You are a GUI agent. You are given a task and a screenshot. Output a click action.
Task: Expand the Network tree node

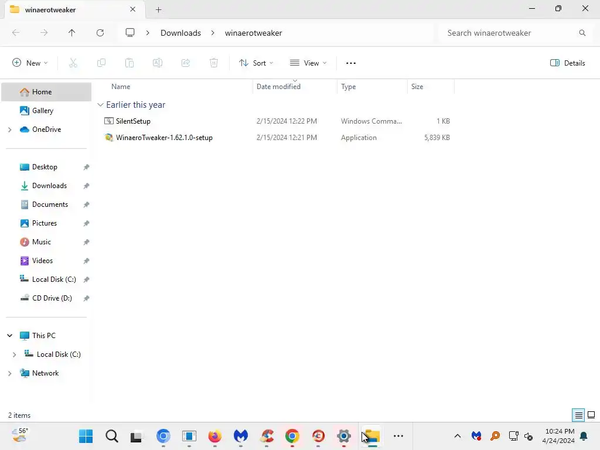tap(9, 373)
